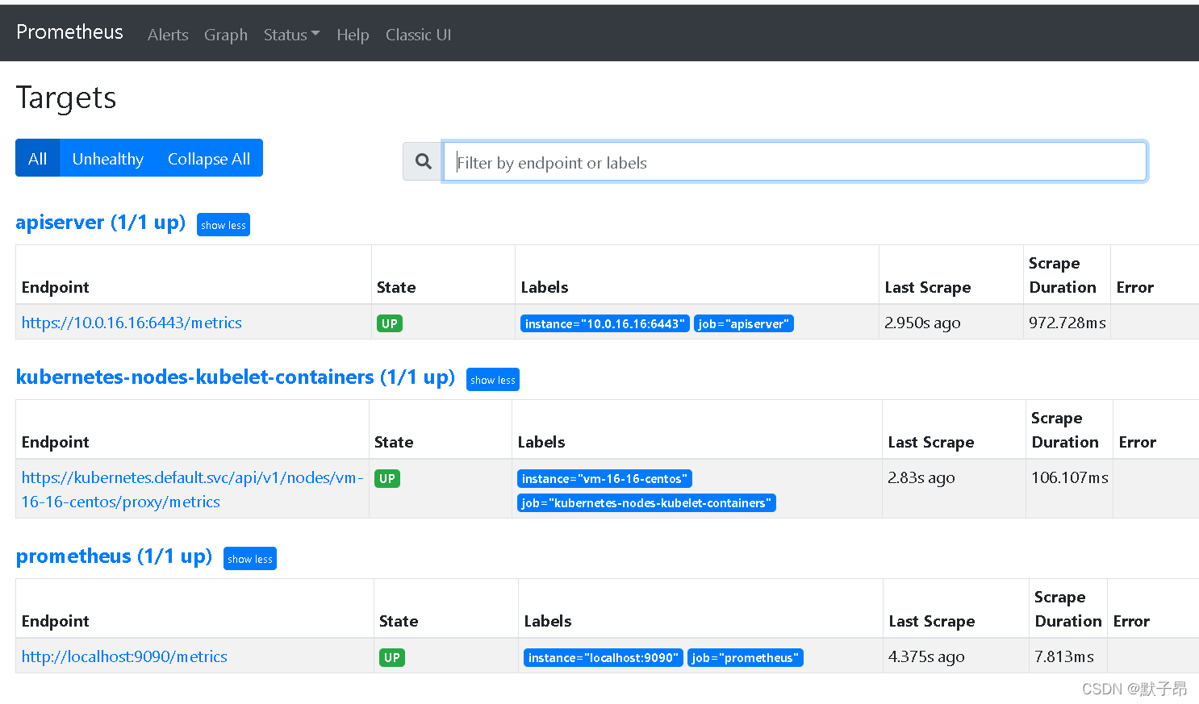This screenshot has width=1199, height=704.
Task: Click instance="10.0.16.16:6443" label badge
Action: click(x=605, y=323)
